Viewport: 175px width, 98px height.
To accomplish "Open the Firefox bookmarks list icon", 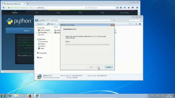I will pos(121,8).
